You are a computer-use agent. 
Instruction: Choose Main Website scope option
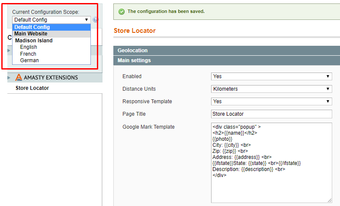pos(31,34)
